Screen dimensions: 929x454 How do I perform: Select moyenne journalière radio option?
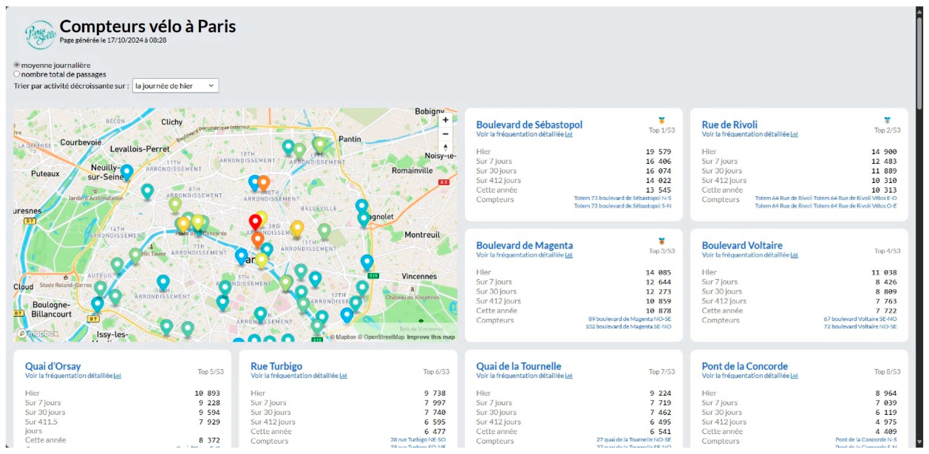tap(17, 65)
